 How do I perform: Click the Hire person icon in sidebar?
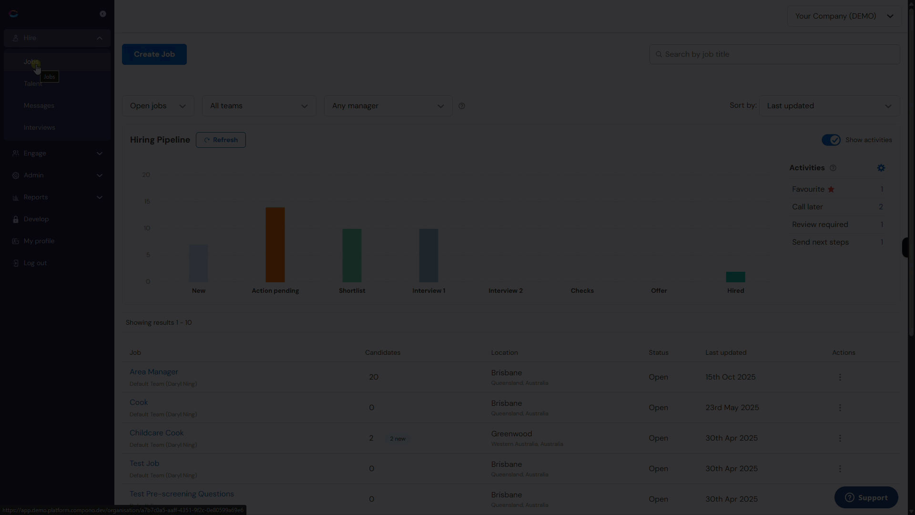pos(16,38)
